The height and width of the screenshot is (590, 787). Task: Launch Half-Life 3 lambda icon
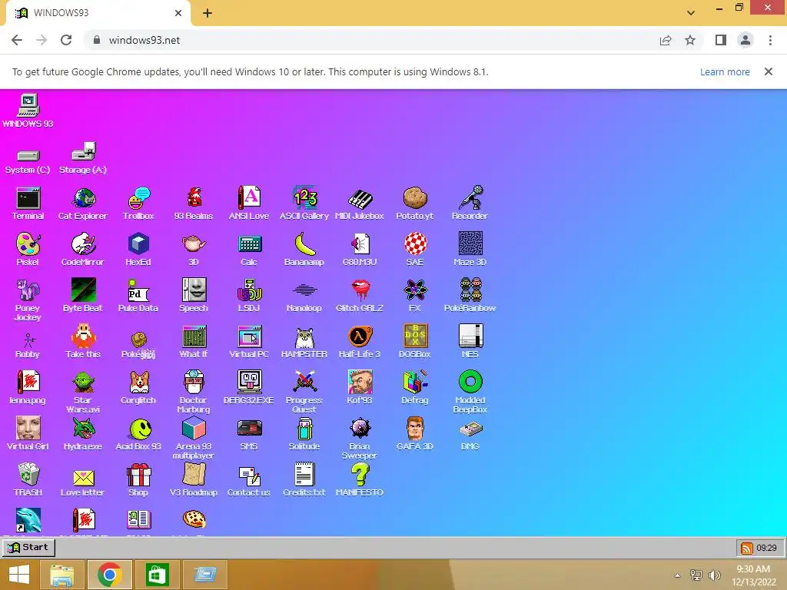(360, 342)
